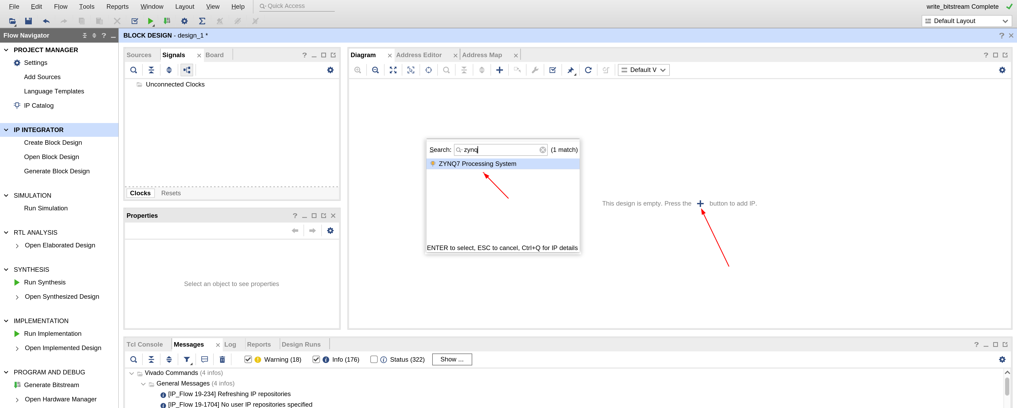Uncheck the Warning messages checkbox

pyautogui.click(x=248, y=360)
